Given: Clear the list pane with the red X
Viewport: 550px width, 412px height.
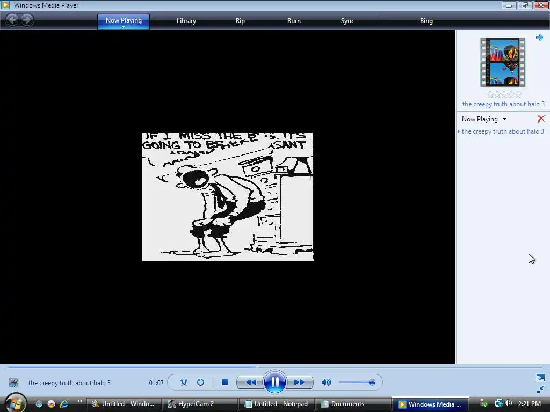Looking at the screenshot, I should 541,119.
